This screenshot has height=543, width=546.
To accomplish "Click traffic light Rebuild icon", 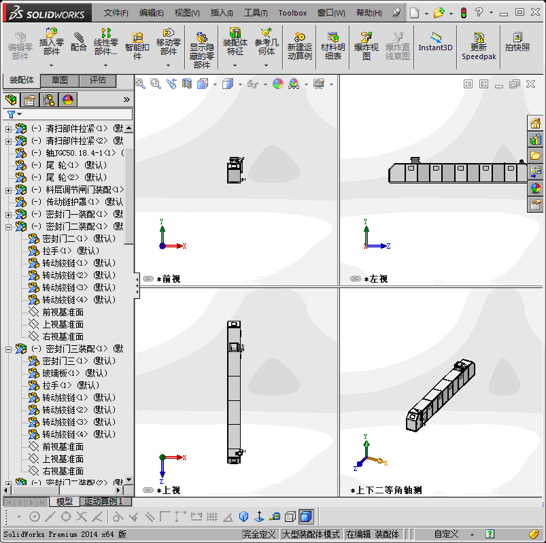I will (464, 13).
